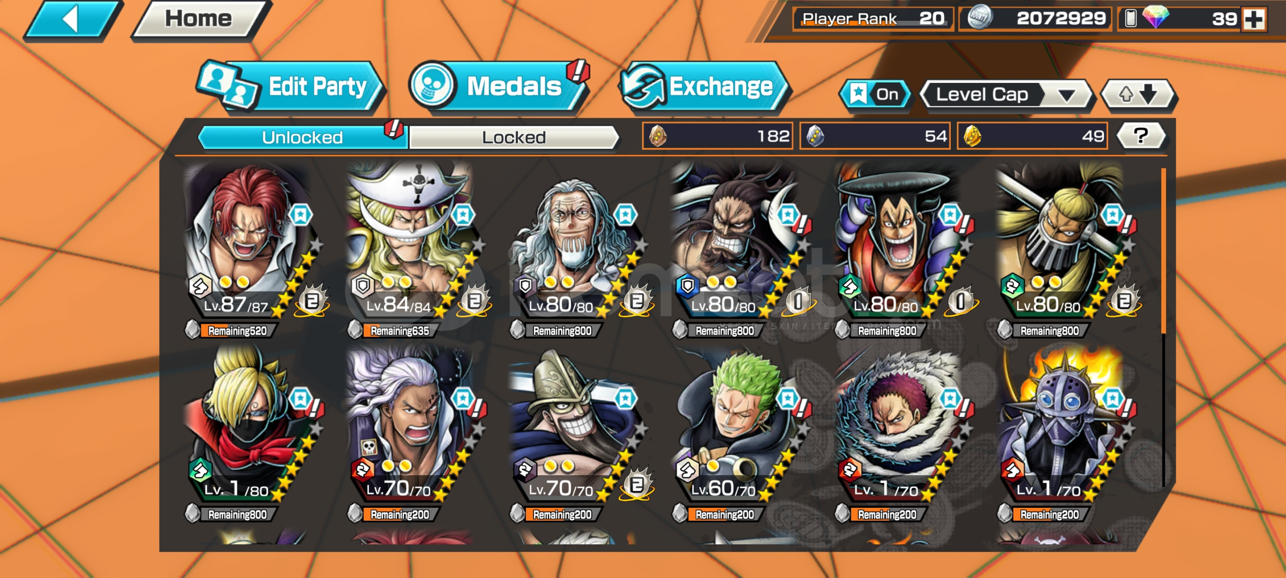Switch to the Locked tab
1286x578 pixels.
(514, 138)
